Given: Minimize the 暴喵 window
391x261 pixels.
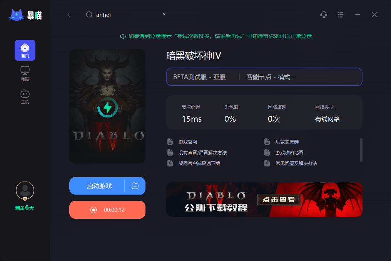Looking at the screenshot, I should pyautogui.click(x=358, y=15).
